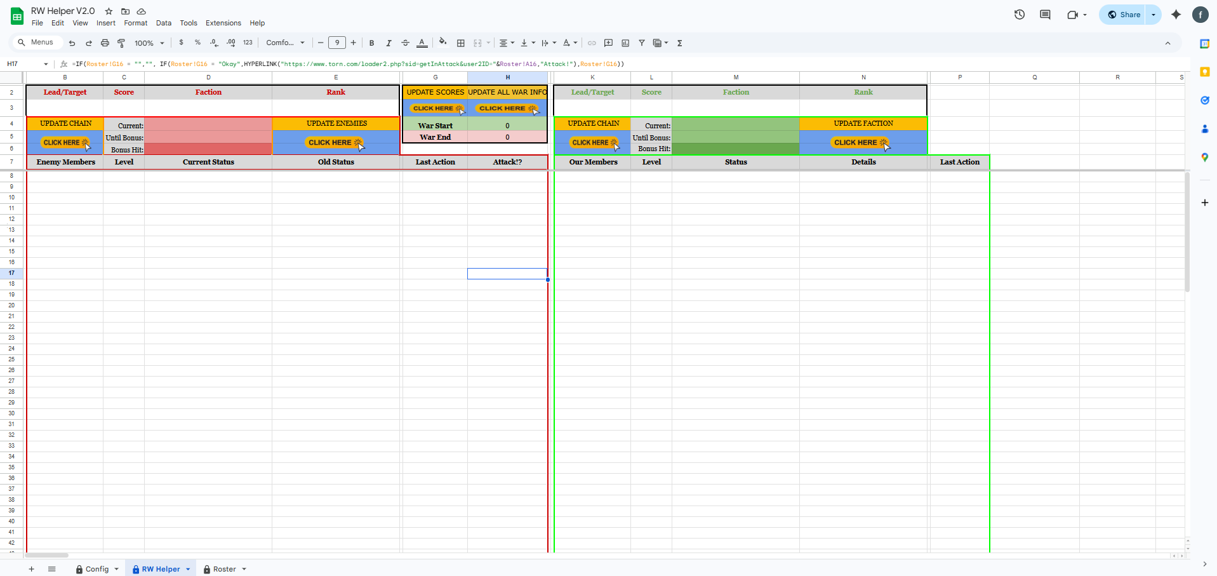Select the paint format tool
1217x576 pixels.
pos(121,43)
